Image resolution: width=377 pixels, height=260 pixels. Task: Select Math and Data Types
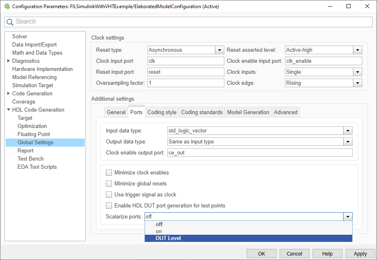pos(37,53)
